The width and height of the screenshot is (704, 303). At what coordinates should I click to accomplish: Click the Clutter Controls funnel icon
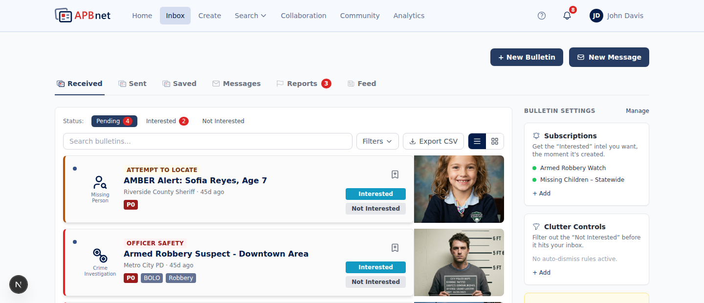click(x=536, y=227)
